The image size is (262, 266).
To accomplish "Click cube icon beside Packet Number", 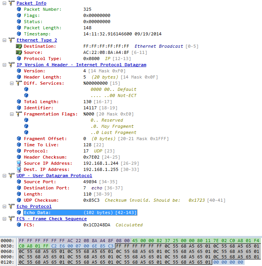I will coord(19,9).
